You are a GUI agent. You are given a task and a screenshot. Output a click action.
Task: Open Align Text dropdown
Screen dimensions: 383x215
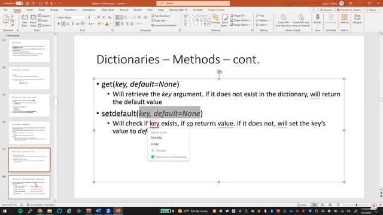159,21
